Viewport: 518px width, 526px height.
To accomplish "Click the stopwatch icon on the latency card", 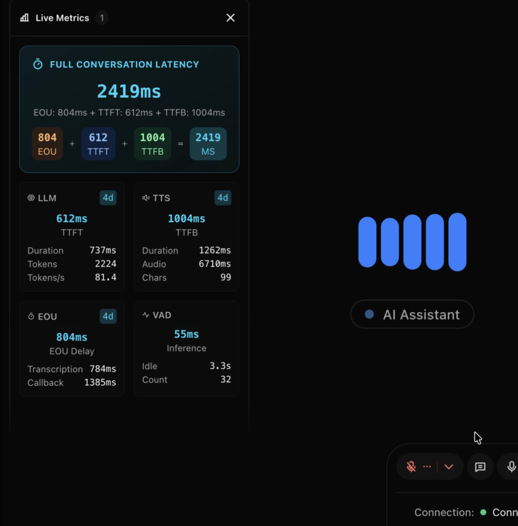I will 38,64.
